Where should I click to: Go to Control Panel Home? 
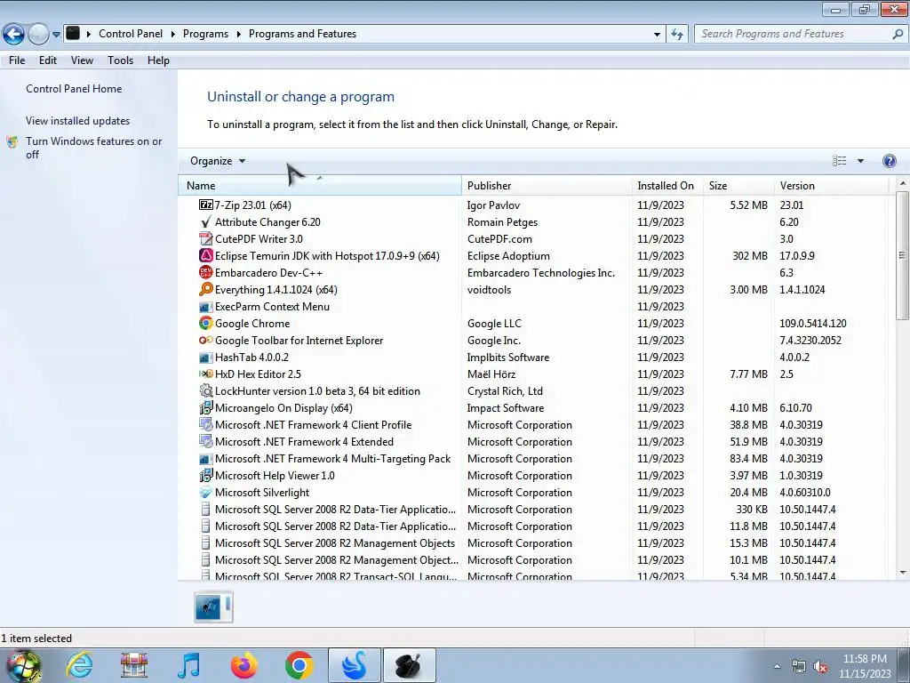[74, 89]
